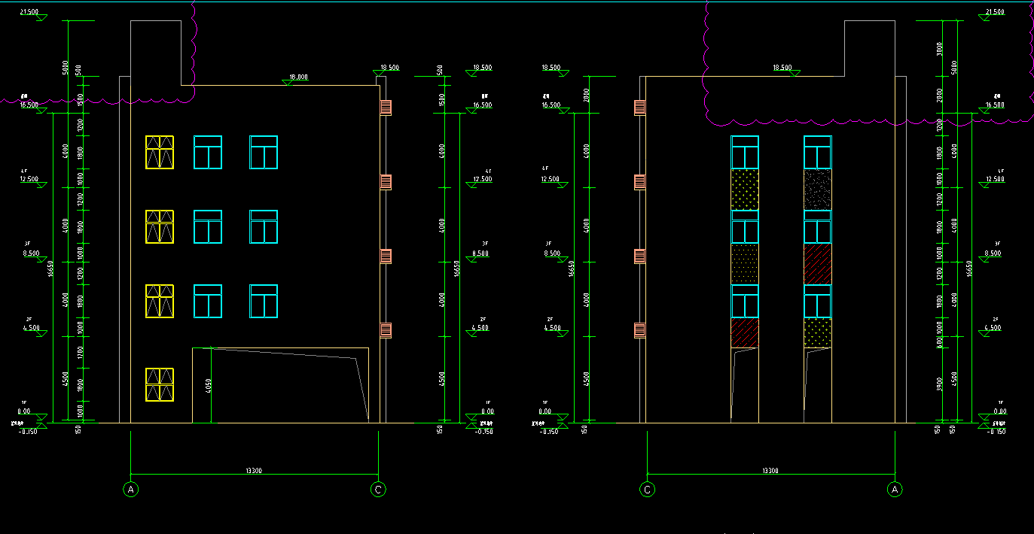1034x534 pixels.
Task: Select the lowest orange louver on right elevation
Action: coord(640,330)
